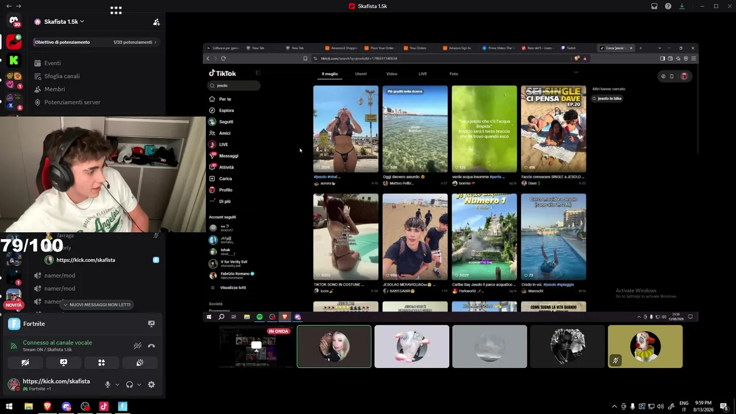736x414 pixels.
Task: Toggle noise suppression in the voice panel
Action: (x=137, y=346)
